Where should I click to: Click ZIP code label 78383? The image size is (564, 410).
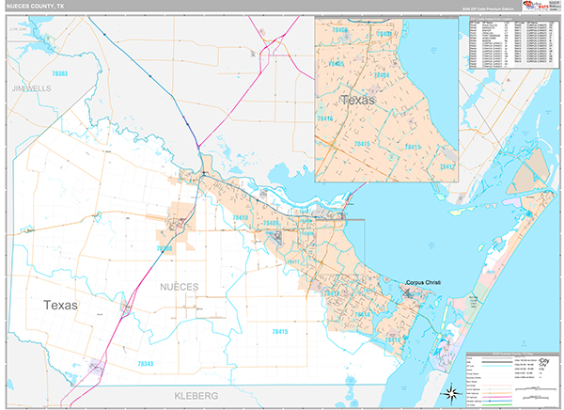coord(59,73)
